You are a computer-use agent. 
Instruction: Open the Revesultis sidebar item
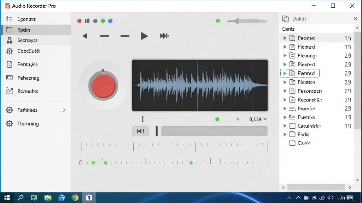click(x=36, y=91)
